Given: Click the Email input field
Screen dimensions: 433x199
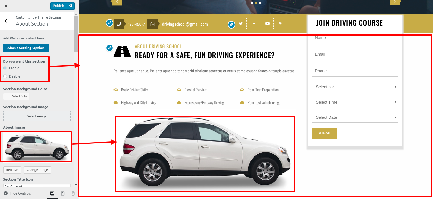Looking at the screenshot, I should click(355, 54).
